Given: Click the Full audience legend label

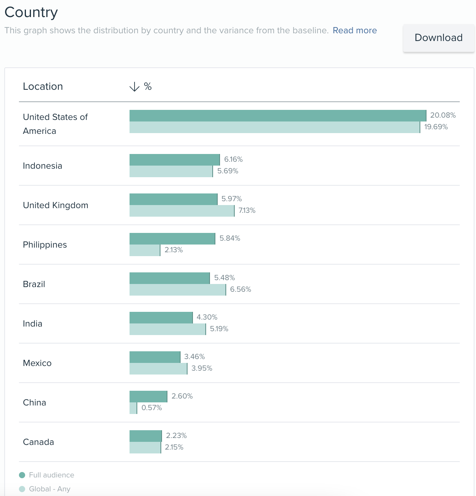Looking at the screenshot, I should pyautogui.click(x=51, y=475).
